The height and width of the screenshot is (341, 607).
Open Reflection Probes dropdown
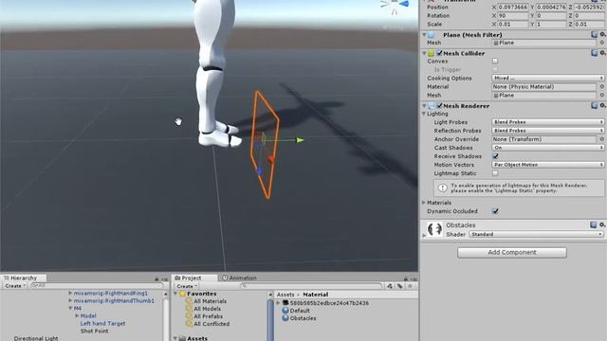pyautogui.click(x=548, y=131)
